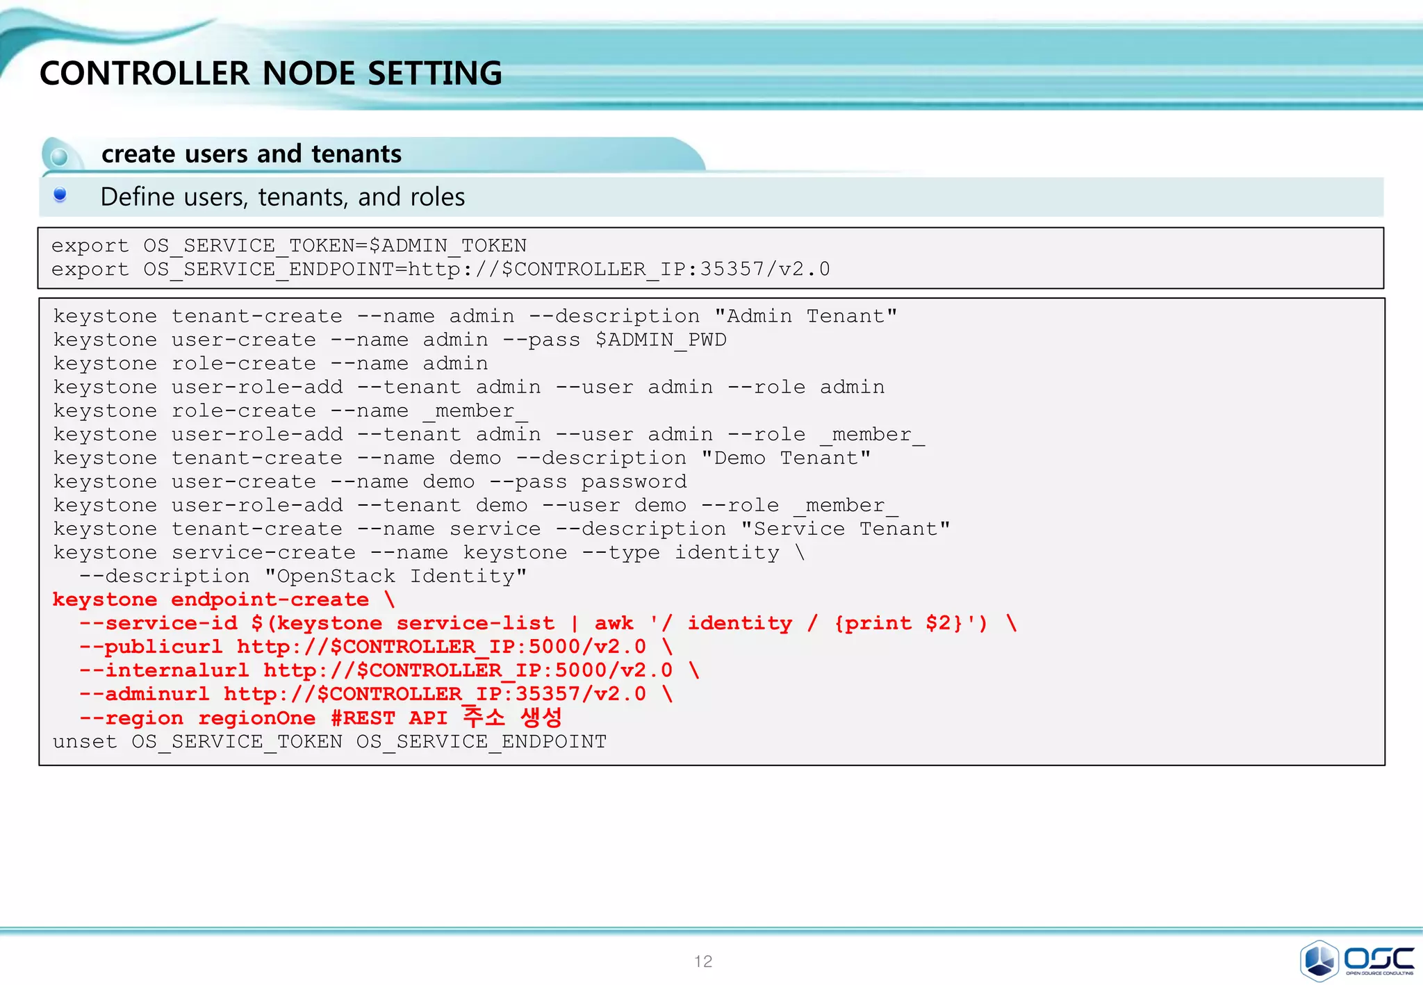Select the create users and tenants heading

coord(251,154)
